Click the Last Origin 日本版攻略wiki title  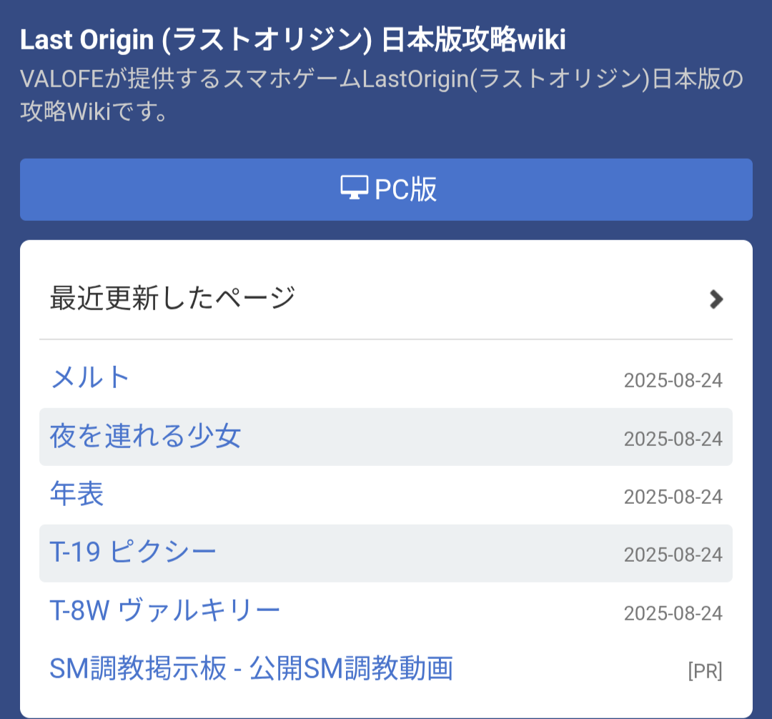[x=293, y=40]
